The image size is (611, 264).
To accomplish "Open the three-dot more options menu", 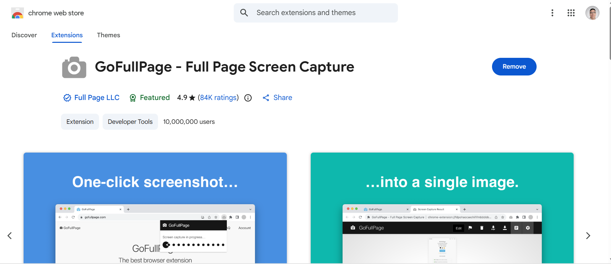I will [552, 13].
